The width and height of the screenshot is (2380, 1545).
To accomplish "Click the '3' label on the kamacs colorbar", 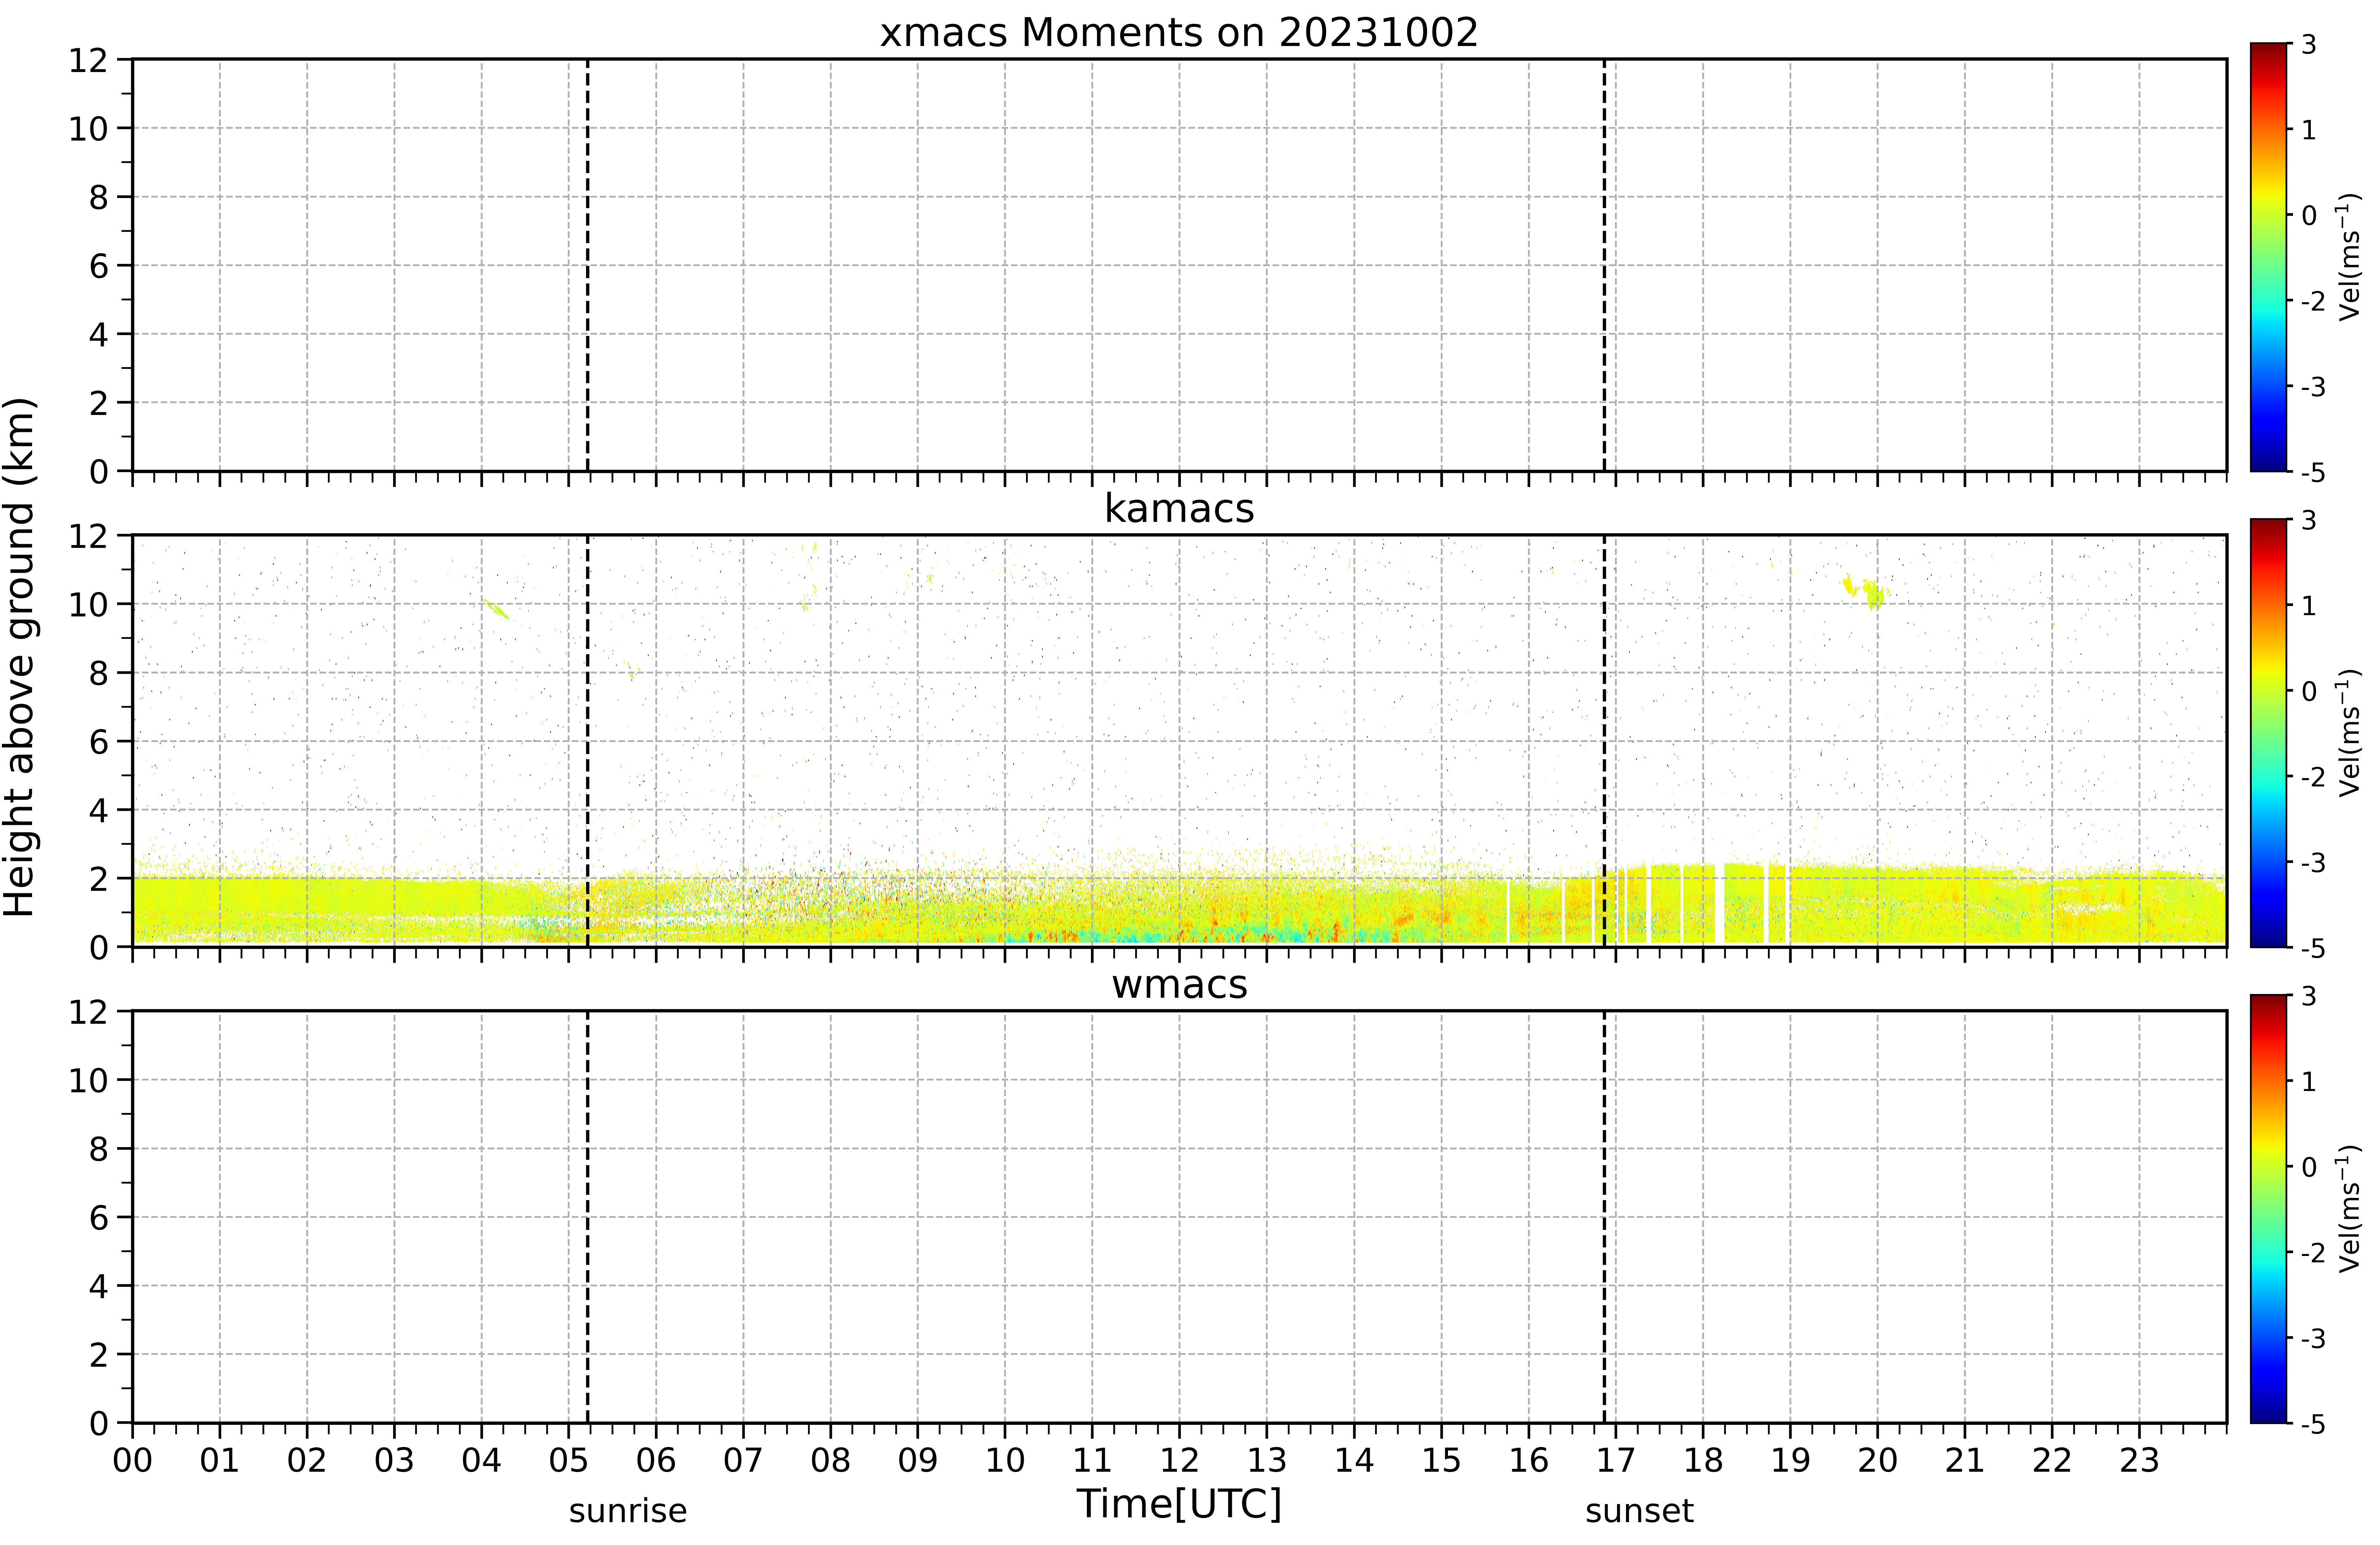I will pos(2309,520).
